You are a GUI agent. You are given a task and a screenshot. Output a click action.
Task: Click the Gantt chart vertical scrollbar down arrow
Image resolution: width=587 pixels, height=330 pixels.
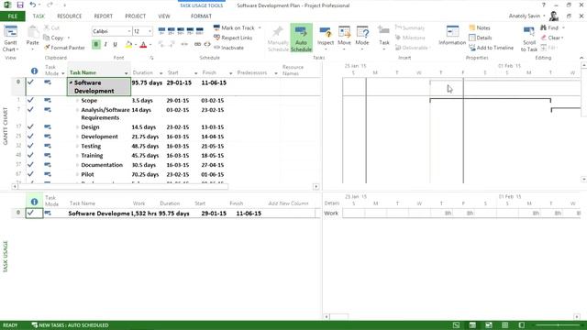pyautogui.click(x=583, y=179)
